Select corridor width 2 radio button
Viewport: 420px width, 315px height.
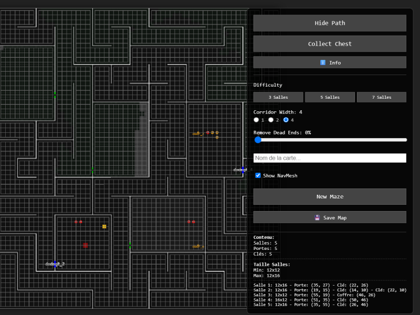click(271, 120)
